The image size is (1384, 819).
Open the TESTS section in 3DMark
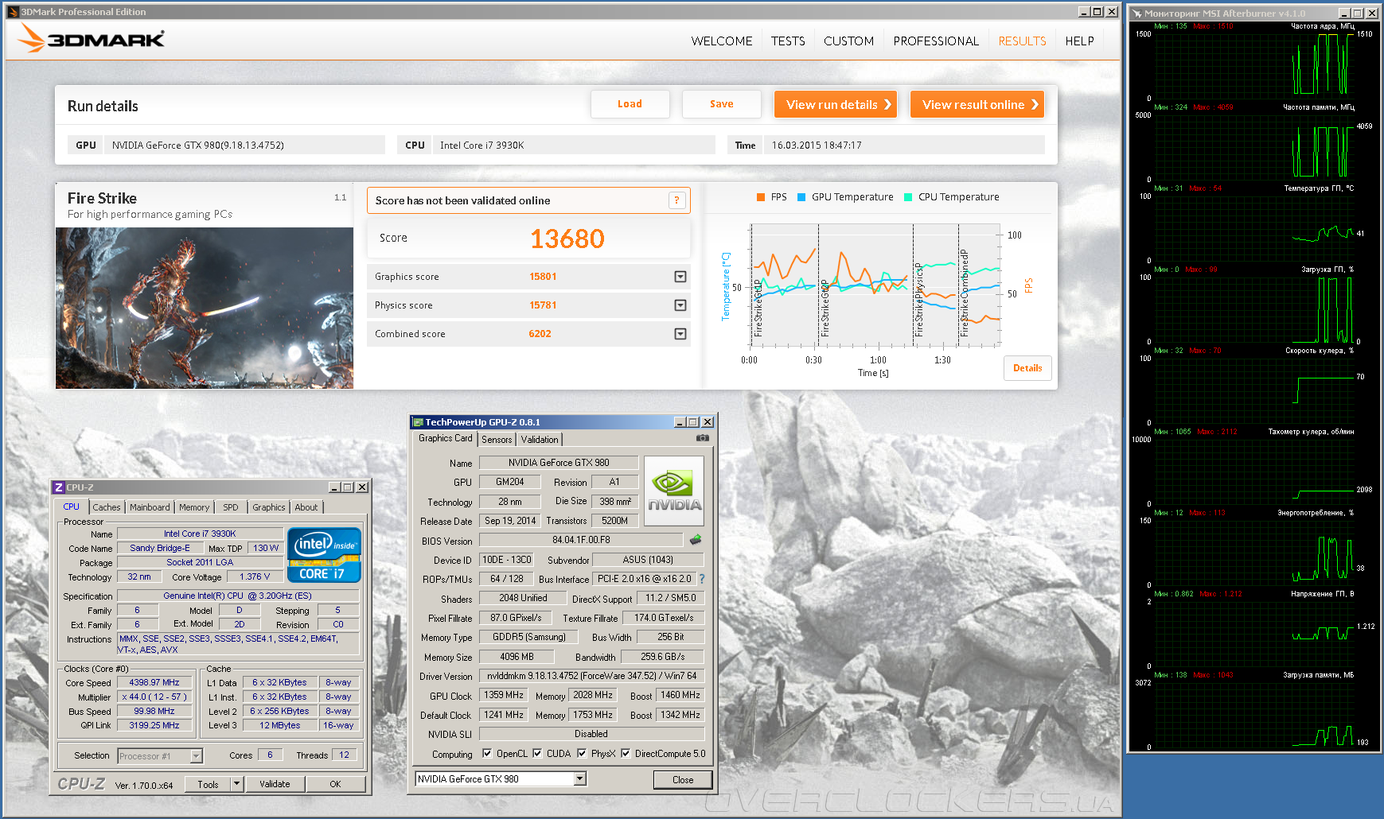788,41
